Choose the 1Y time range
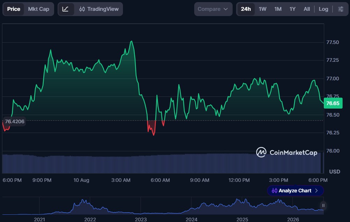This screenshot has height=222, width=350. pos(292,9)
